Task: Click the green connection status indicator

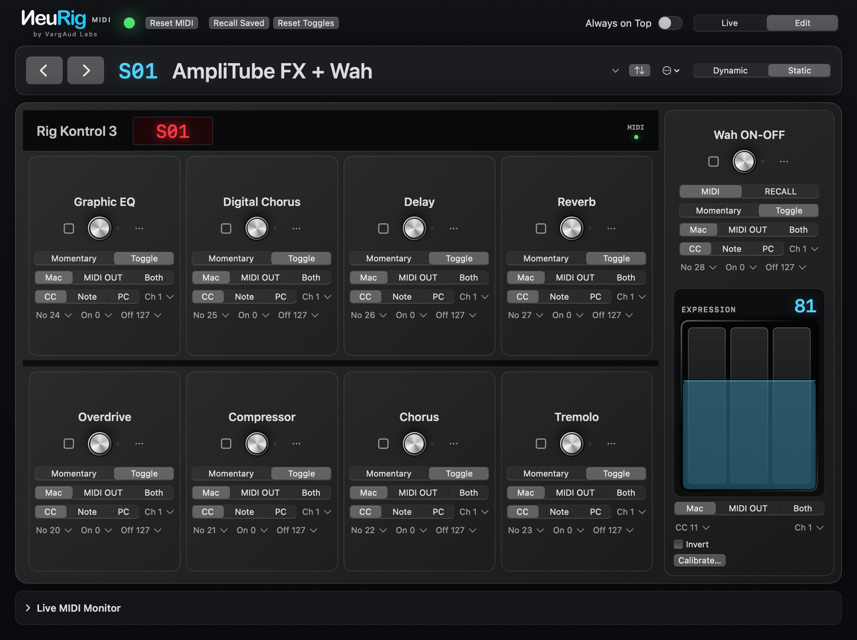Action: [x=129, y=23]
